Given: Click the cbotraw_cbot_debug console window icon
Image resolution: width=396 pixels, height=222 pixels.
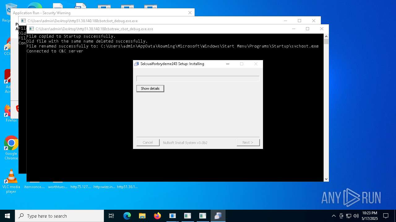Looking at the screenshot, I should pos(31,29).
